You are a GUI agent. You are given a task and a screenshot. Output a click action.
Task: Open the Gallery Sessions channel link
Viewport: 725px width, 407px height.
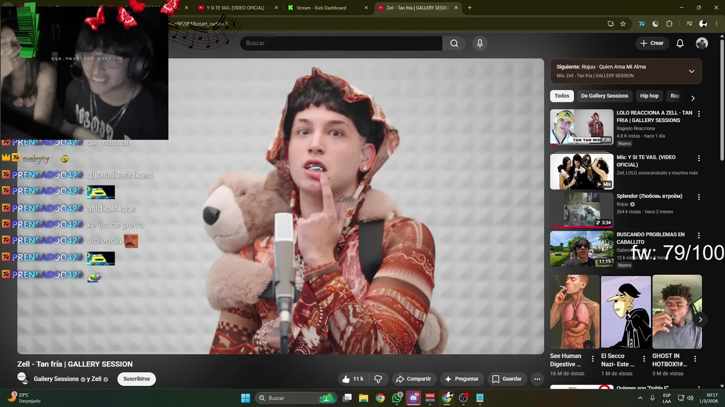(56, 379)
